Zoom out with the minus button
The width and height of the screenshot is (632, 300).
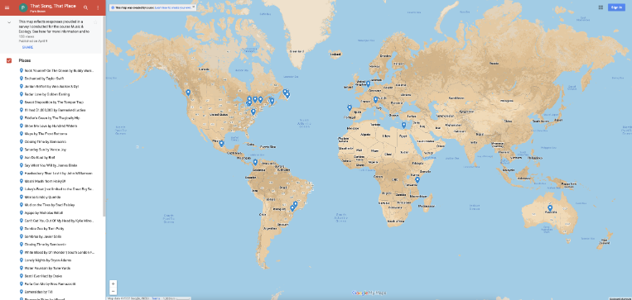pos(113,291)
